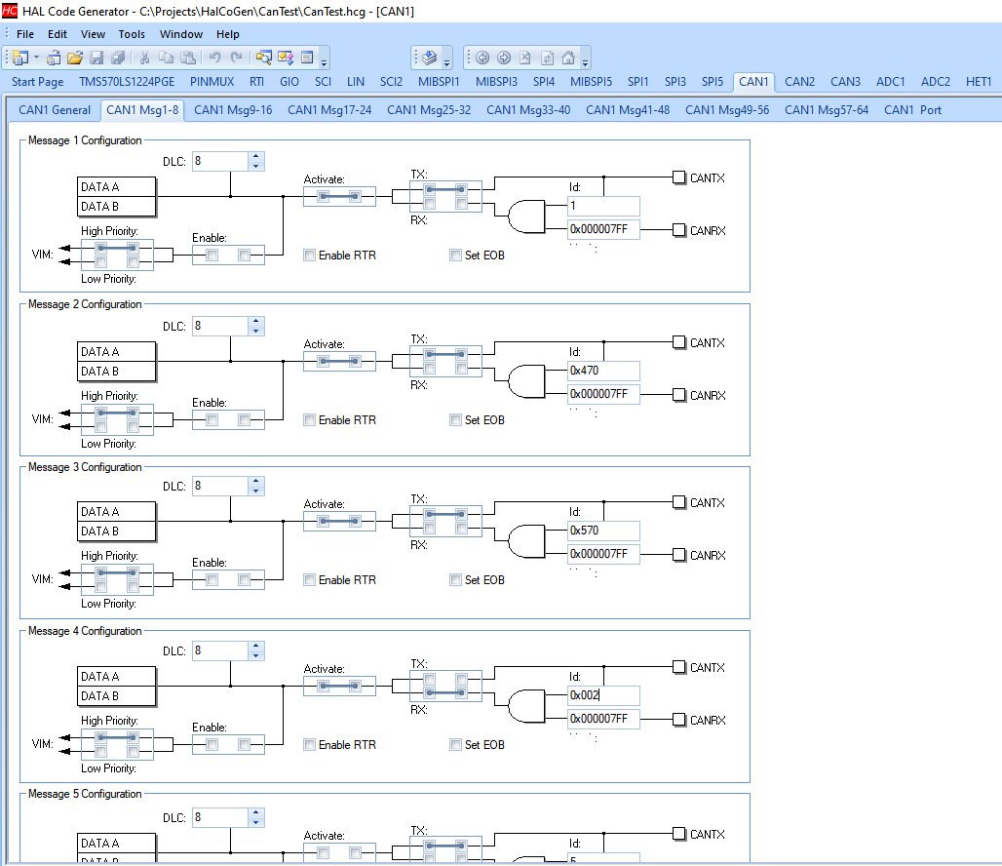The width and height of the screenshot is (1002, 866).
Task: Toggle the Message 1 Enable interrupt switch
Action: [x=228, y=256]
